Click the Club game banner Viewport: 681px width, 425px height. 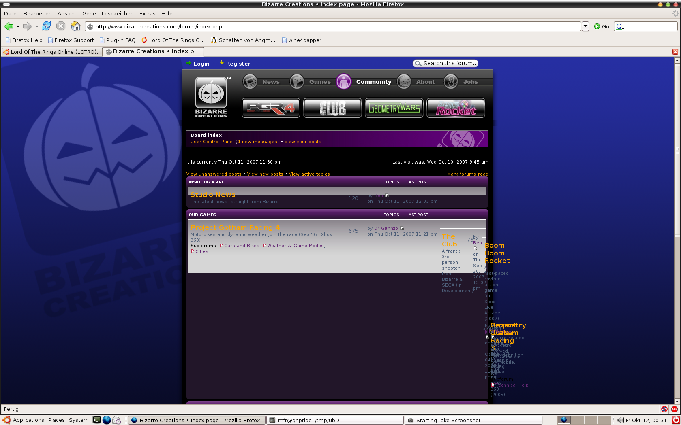pos(332,108)
